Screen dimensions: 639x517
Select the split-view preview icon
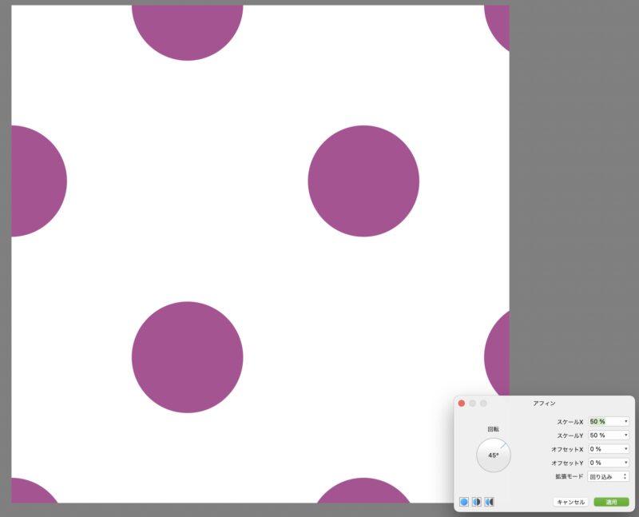pos(476,502)
